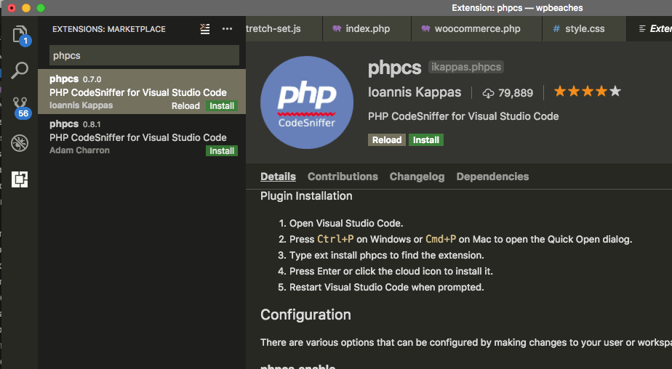Select the Extensions view icon
Screen dimensions: 672x369
[x=20, y=179]
